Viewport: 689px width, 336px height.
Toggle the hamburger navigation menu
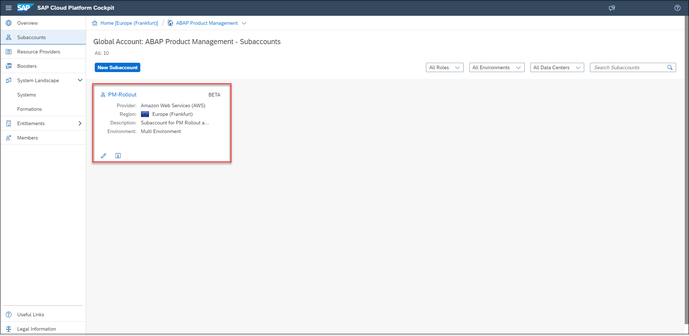(x=9, y=8)
